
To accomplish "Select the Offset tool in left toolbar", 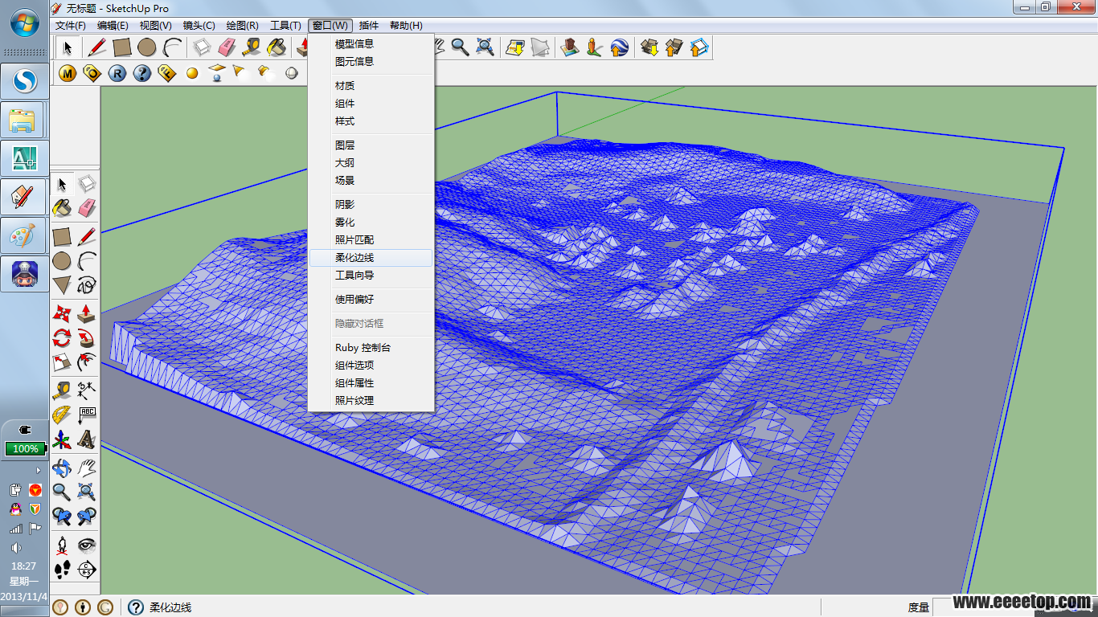I will (87, 362).
